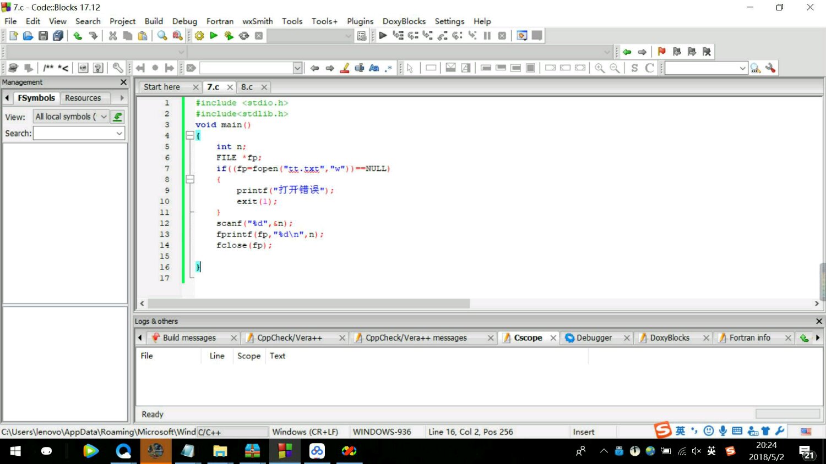Open the View symbols dropdown
Image resolution: width=826 pixels, height=464 pixels.
104,117
